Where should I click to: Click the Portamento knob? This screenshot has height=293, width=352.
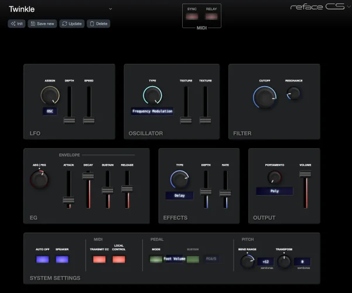275,176
